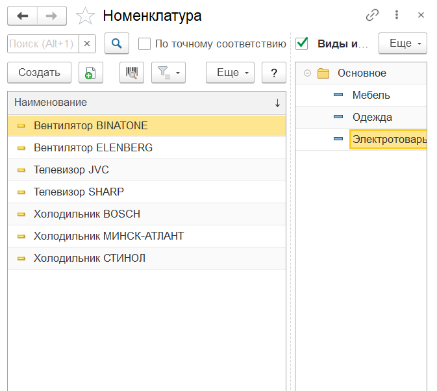Create new item by copying icon

pos(90,73)
